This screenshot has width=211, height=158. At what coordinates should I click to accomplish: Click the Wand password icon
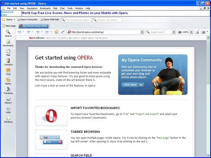click(x=63, y=32)
